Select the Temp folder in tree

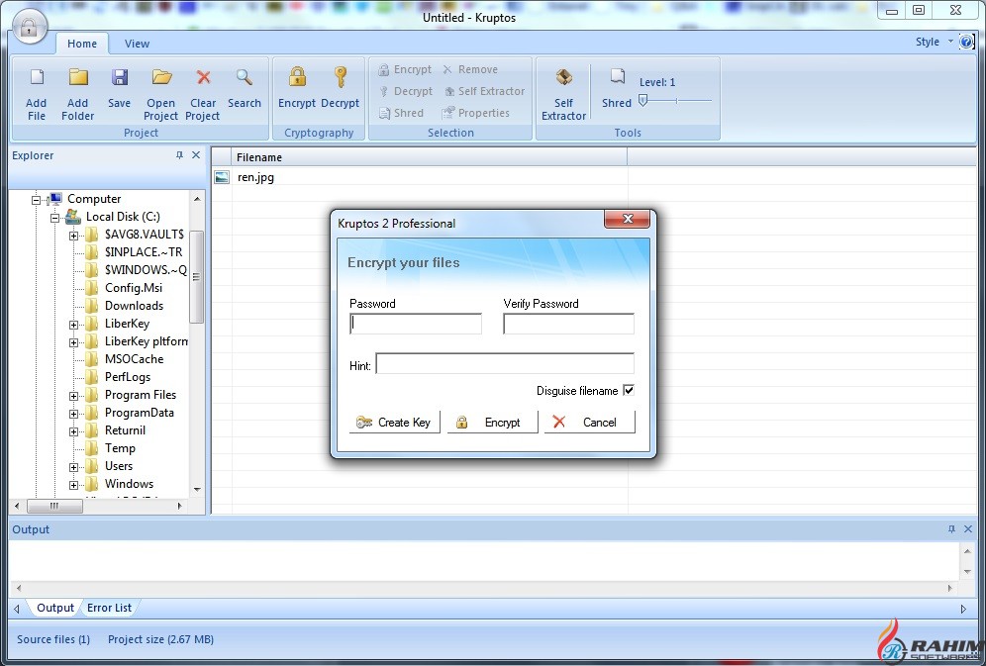pos(120,448)
